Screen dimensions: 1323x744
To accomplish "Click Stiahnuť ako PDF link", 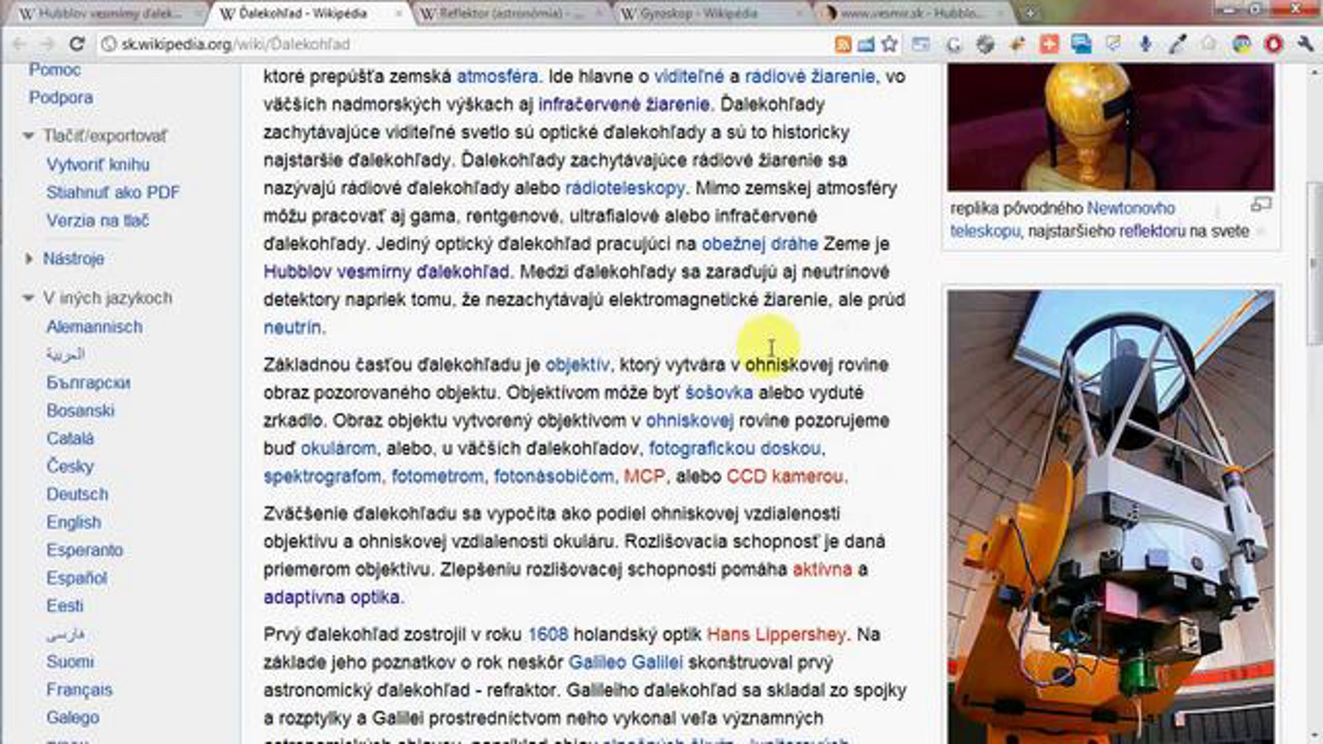I will coord(113,192).
